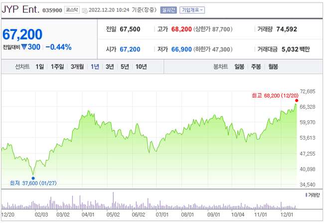Screen dimensions: 324x223
Task: Switch to 일봉 candle chart
Action: [x=239, y=67]
